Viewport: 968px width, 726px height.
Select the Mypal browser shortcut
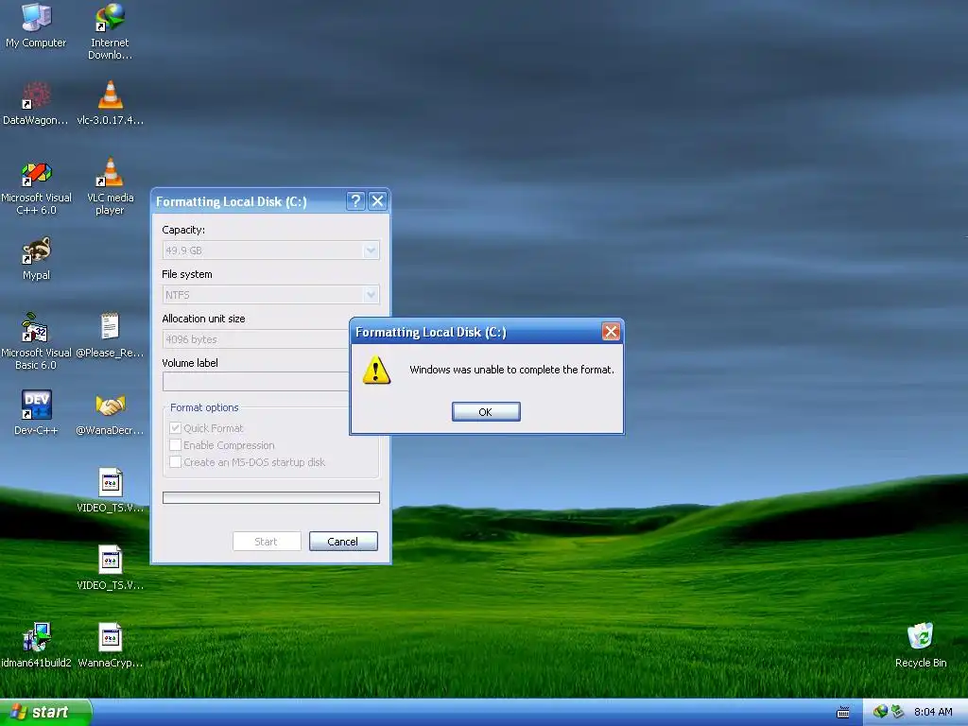click(x=36, y=258)
